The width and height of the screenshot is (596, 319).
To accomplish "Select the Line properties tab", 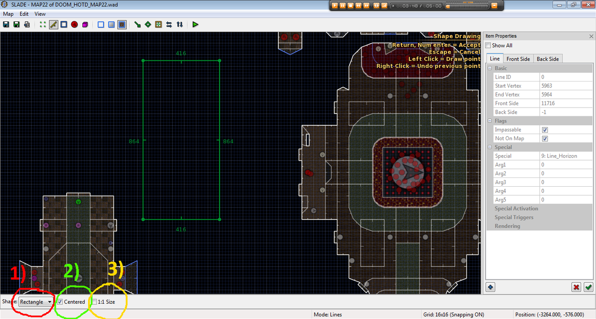I will [494, 59].
